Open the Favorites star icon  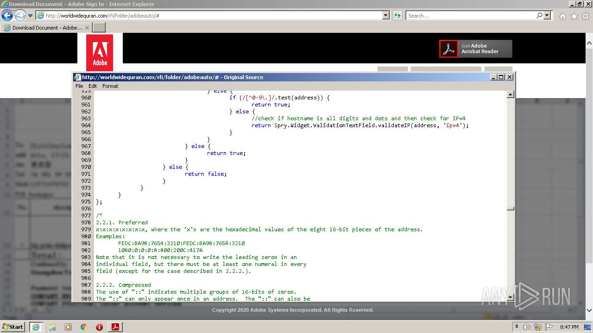(x=574, y=16)
